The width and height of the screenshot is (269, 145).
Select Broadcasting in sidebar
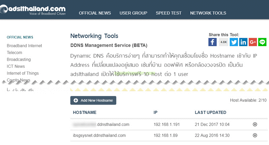point(19,59)
